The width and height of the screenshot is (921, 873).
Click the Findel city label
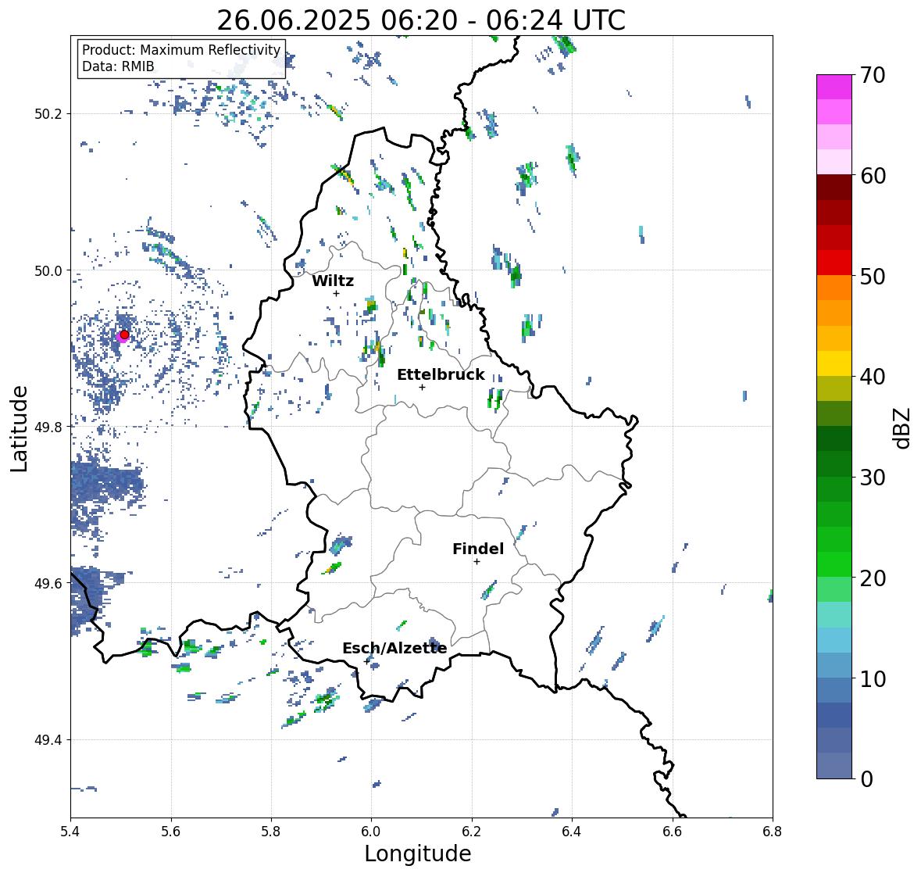tap(477, 549)
